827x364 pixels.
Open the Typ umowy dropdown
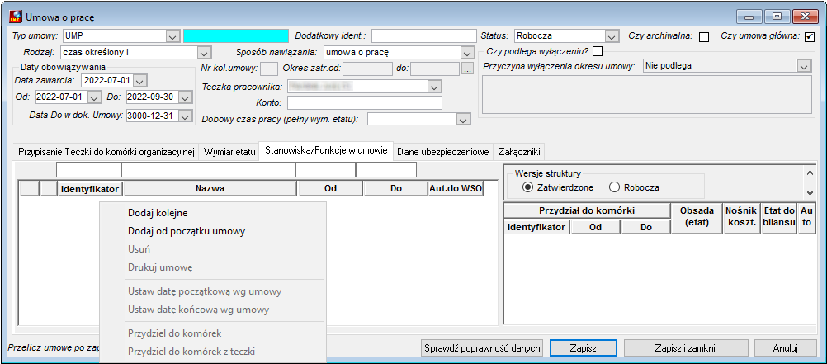(172, 36)
